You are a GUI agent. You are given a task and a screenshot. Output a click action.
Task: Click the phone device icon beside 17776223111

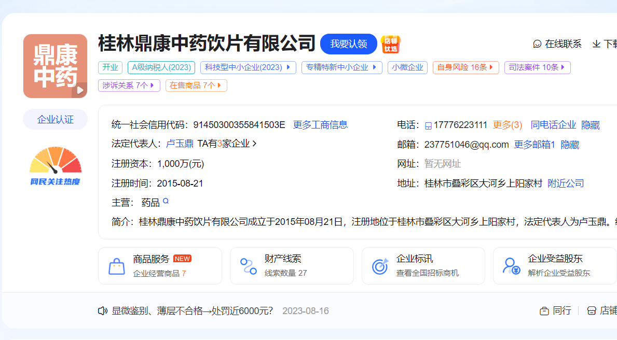pyautogui.click(x=428, y=126)
